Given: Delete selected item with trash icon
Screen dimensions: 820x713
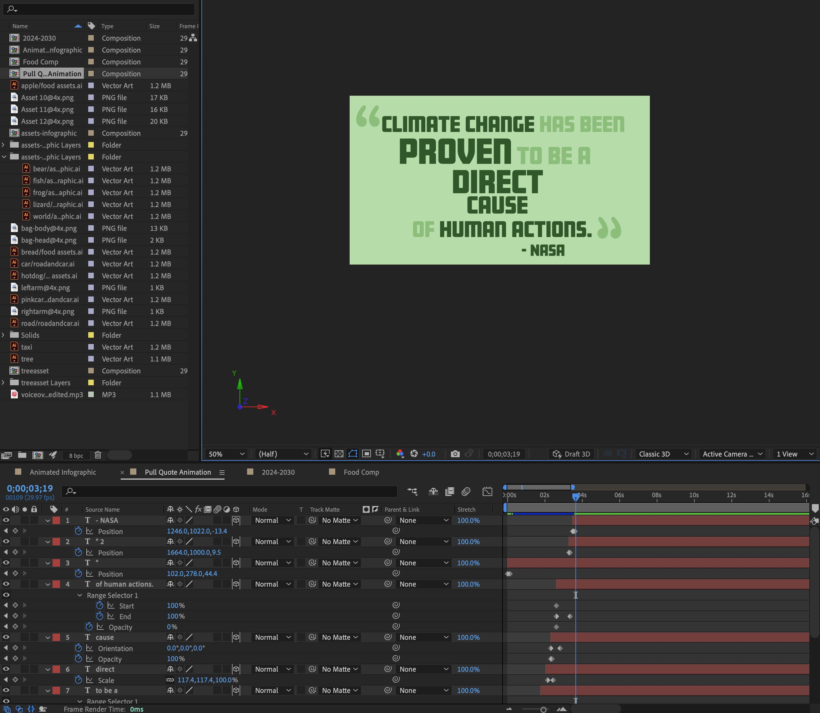Looking at the screenshot, I should point(98,455).
